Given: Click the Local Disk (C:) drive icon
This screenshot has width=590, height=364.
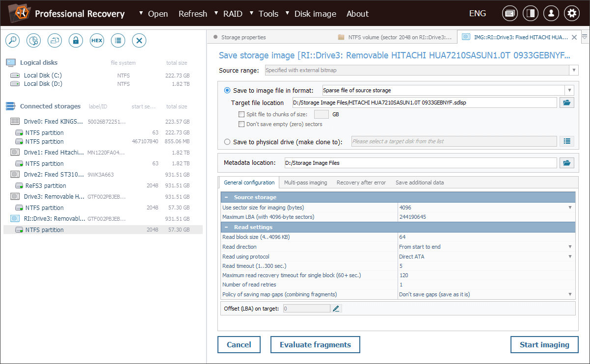Looking at the screenshot, I should point(15,76).
